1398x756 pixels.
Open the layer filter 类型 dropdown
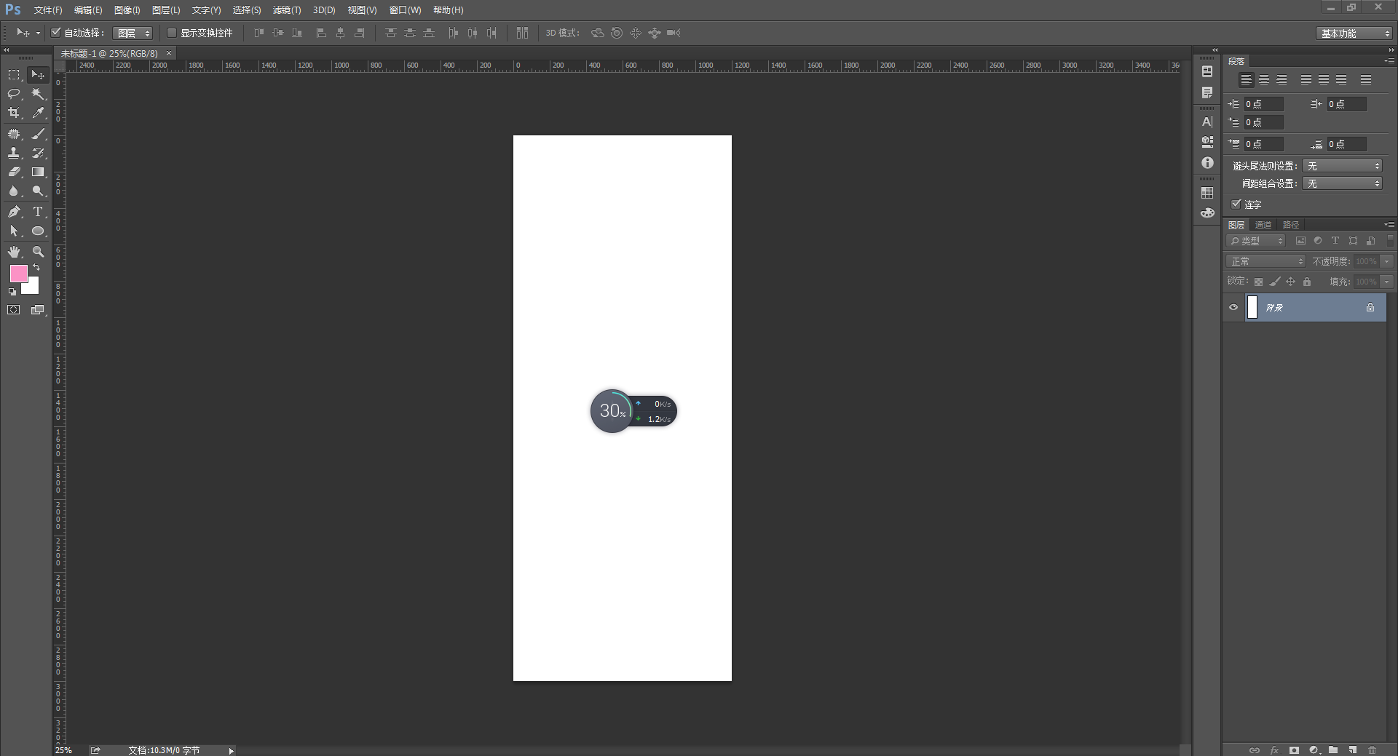1256,241
